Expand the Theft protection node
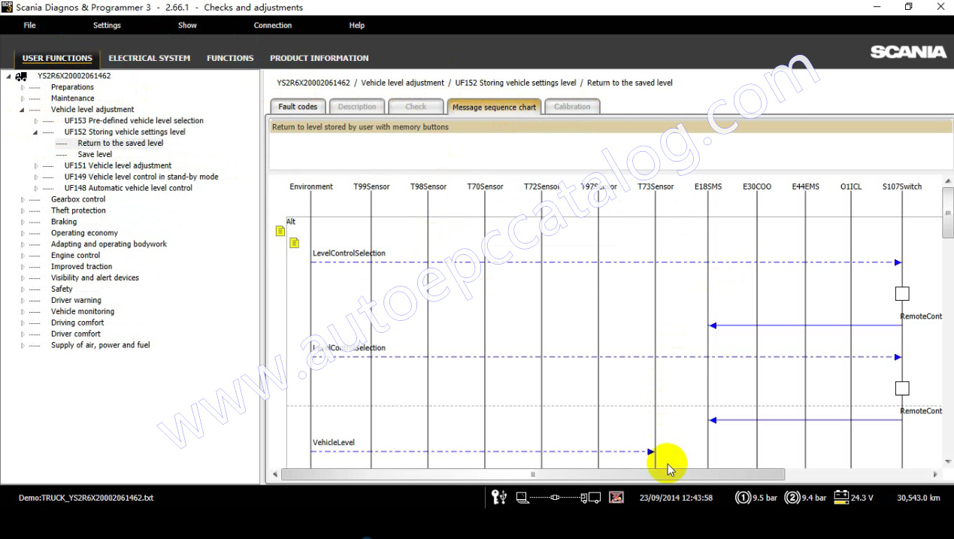The height and width of the screenshot is (539, 954). (23, 211)
